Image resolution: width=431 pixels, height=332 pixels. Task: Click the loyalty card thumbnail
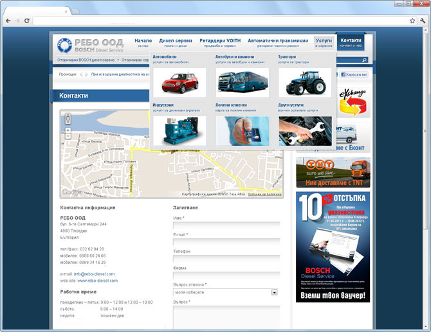click(243, 131)
